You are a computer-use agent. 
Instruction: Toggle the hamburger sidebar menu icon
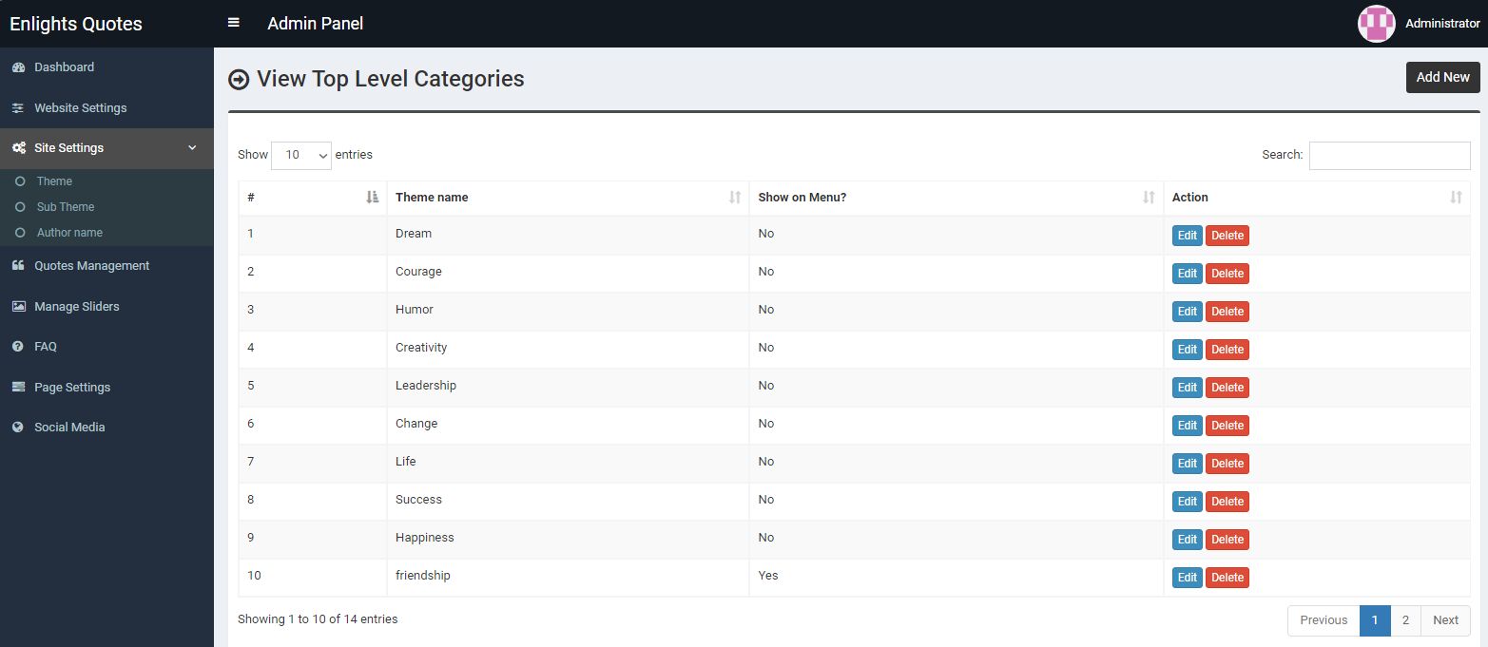pos(234,23)
